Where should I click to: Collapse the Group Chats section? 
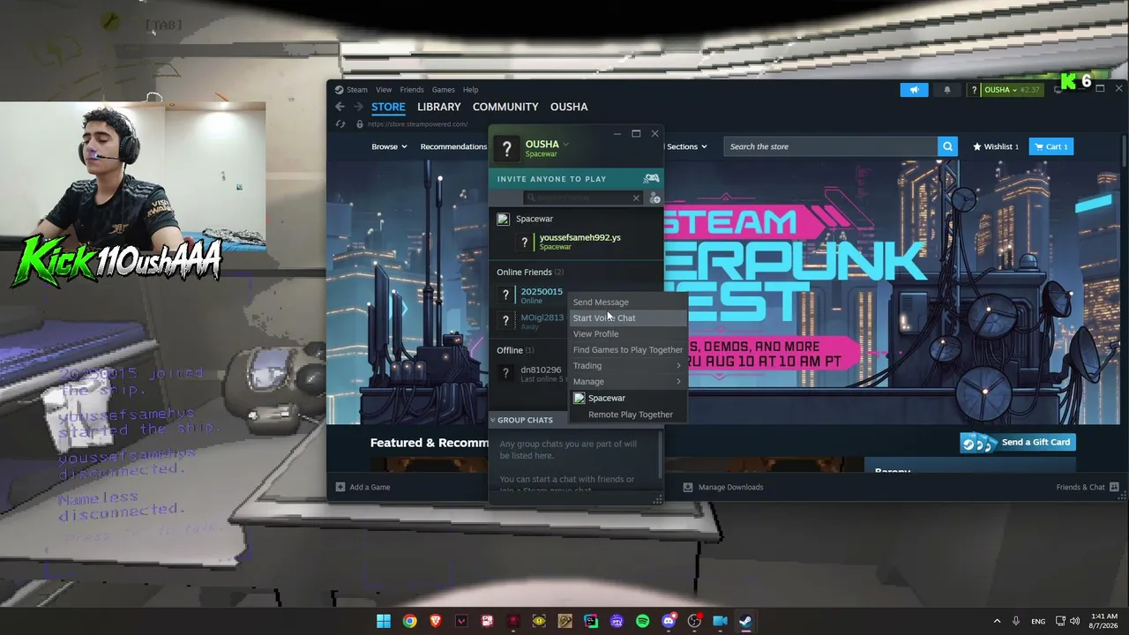[493, 420]
